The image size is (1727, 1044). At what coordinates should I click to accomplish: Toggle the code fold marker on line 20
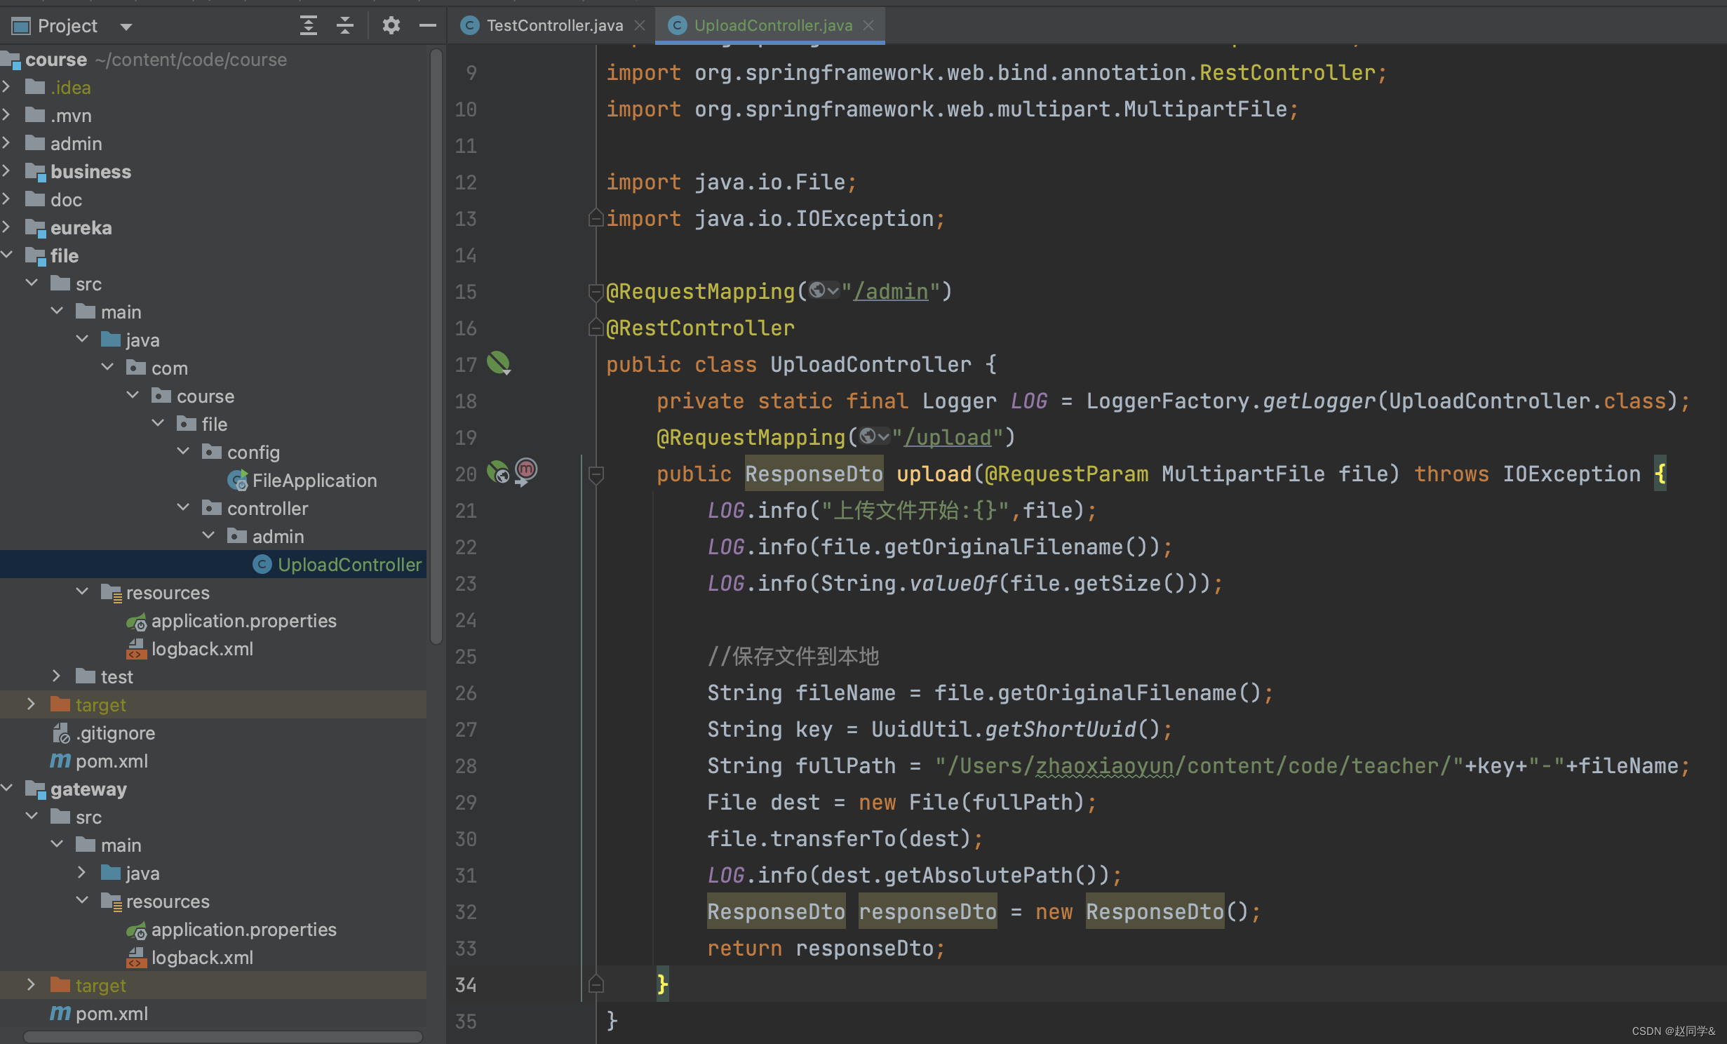click(x=596, y=475)
